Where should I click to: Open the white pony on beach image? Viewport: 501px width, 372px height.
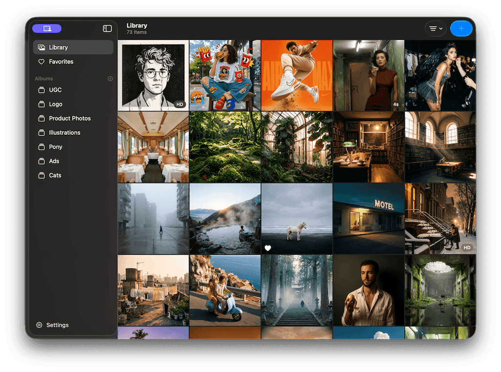click(x=297, y=219)
